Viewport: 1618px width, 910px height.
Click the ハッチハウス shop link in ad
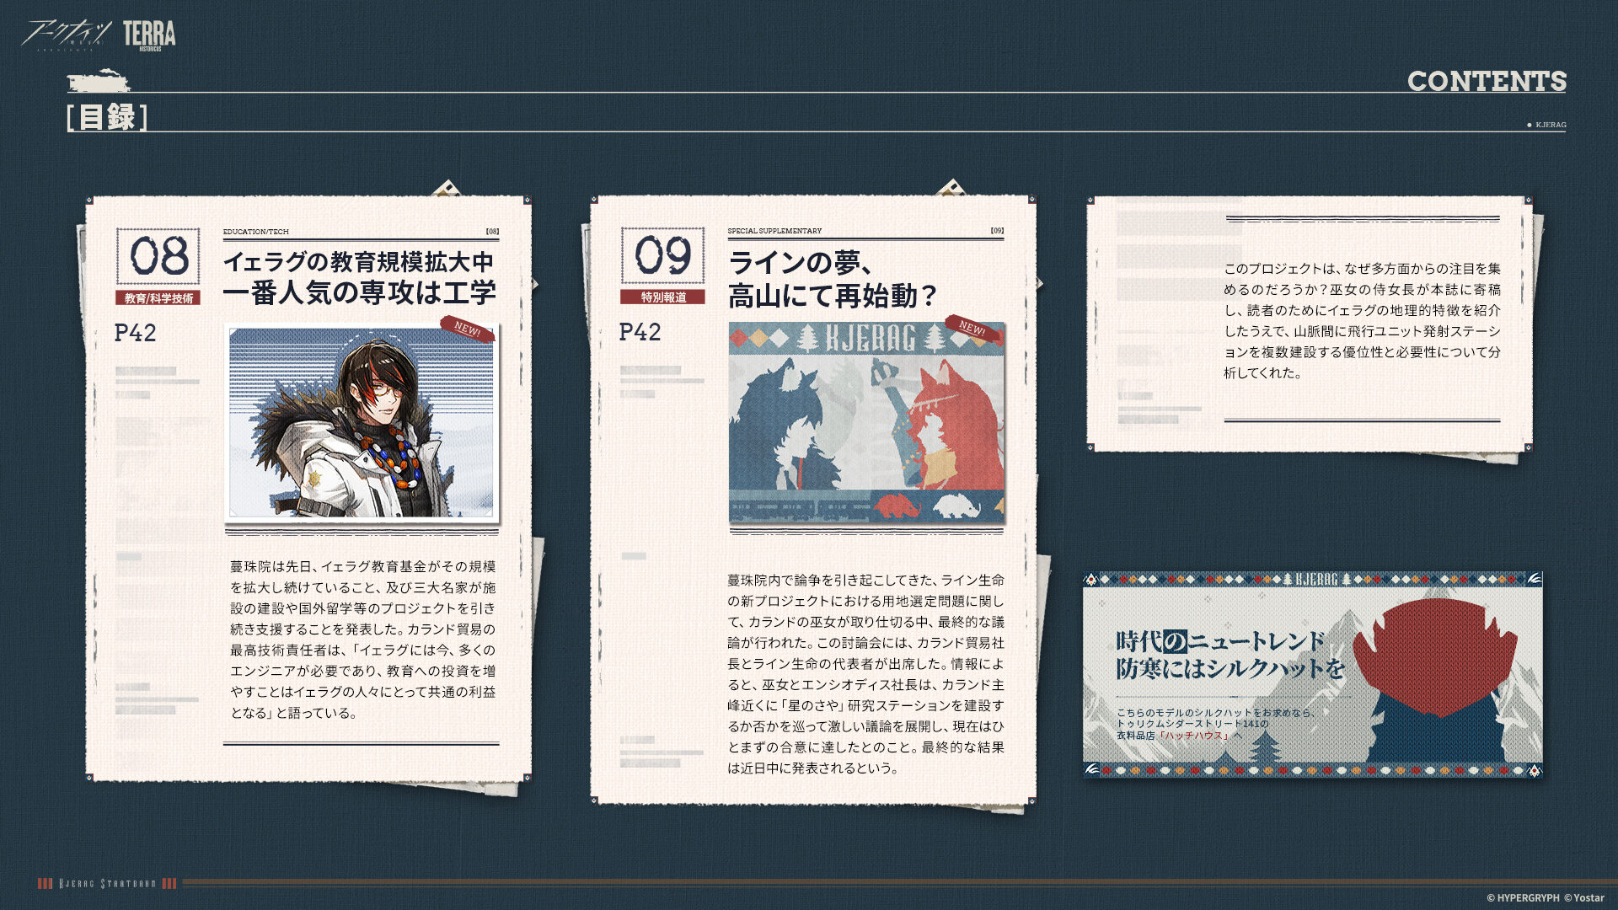coord(1194,736)
